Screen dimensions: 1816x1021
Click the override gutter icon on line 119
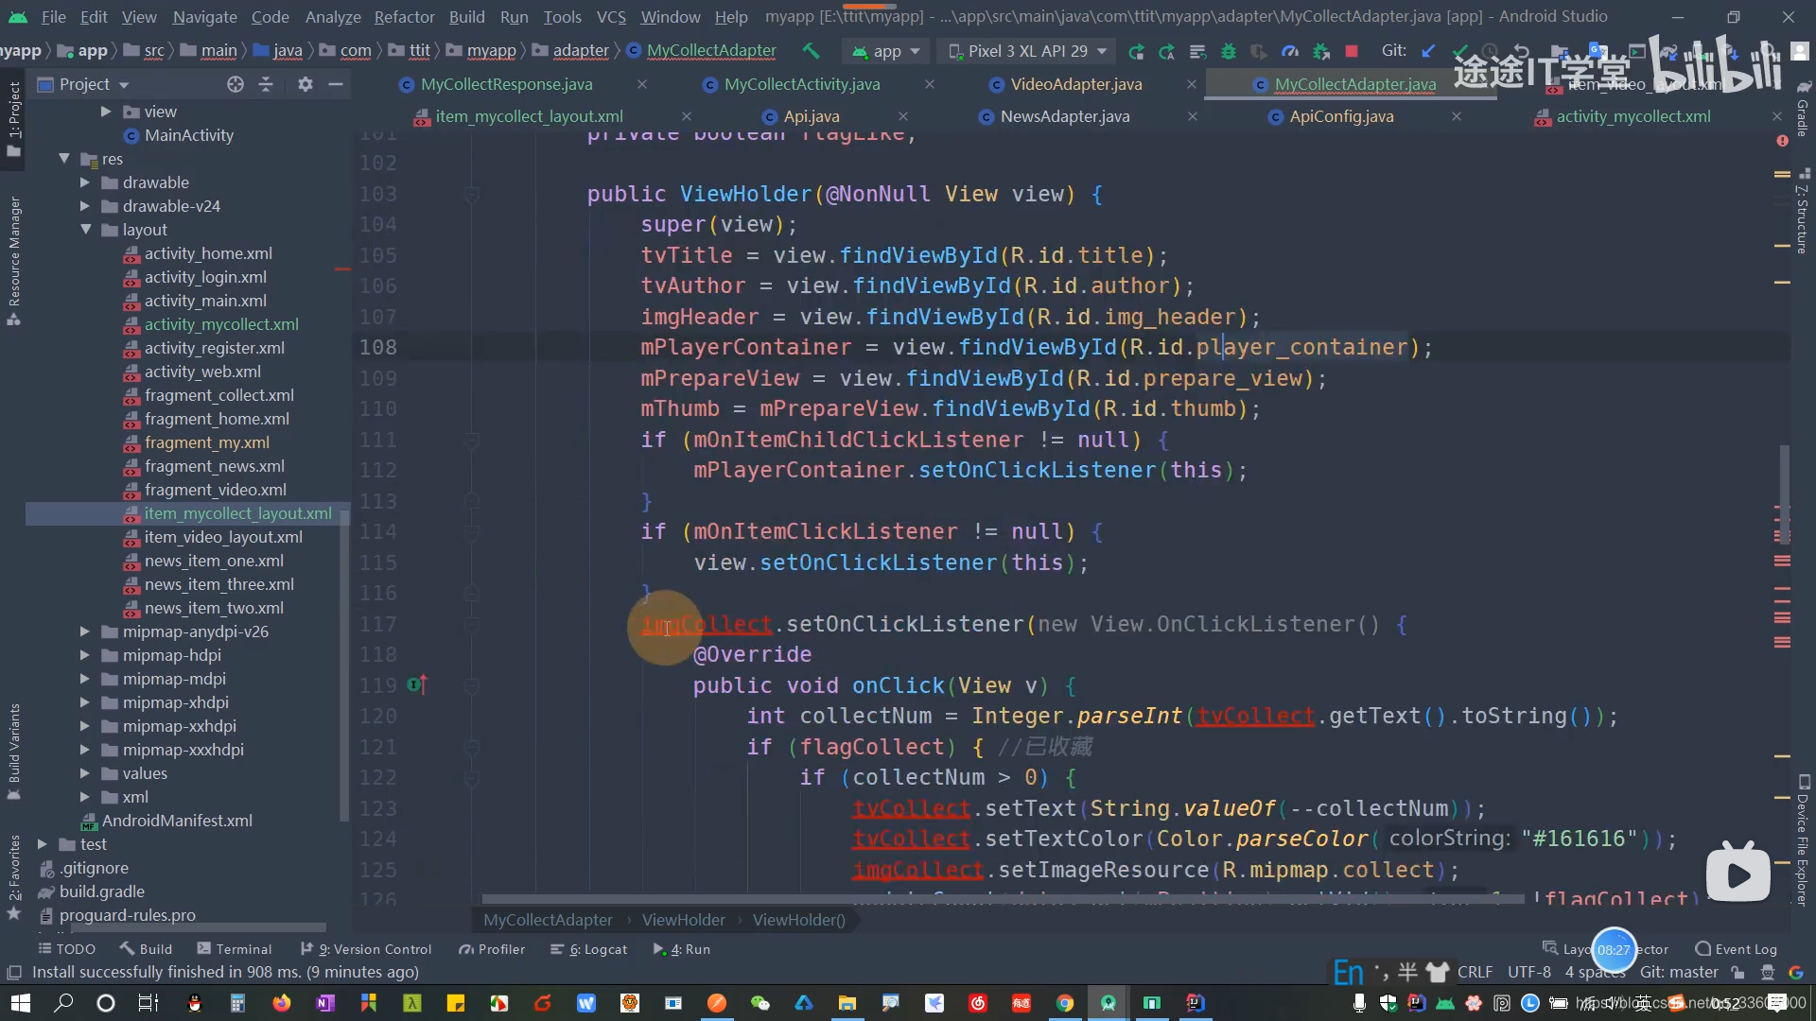point(417,684)
